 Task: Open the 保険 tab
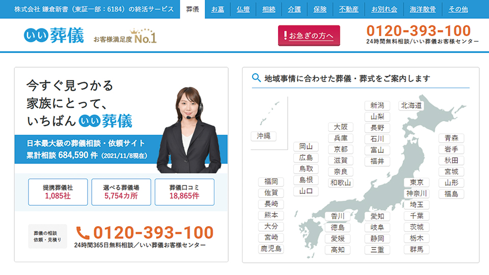(x=320, y=9)
